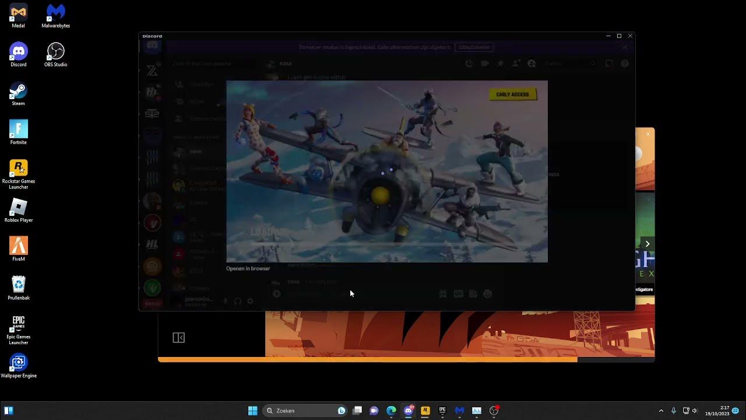Click the Uitschakelen streamer mode button

(x=474, y=47)
